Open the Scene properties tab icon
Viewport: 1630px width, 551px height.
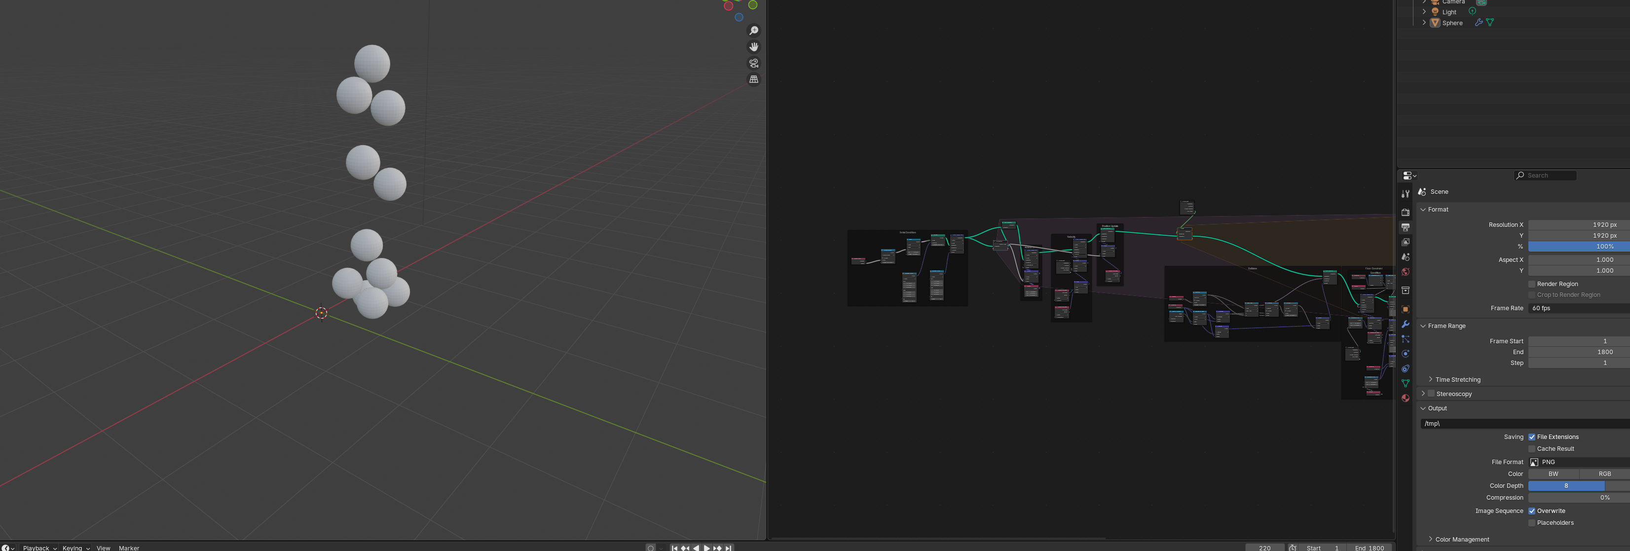pyautogui.click(x=1406, y=257)
